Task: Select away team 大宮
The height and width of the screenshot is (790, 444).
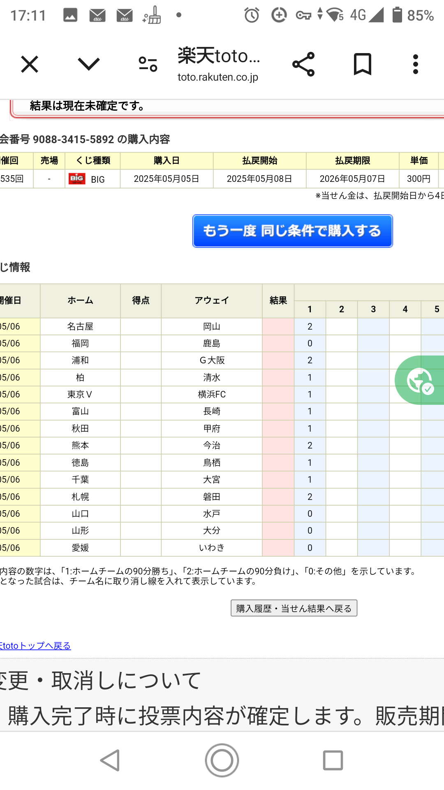Action: 212,480
